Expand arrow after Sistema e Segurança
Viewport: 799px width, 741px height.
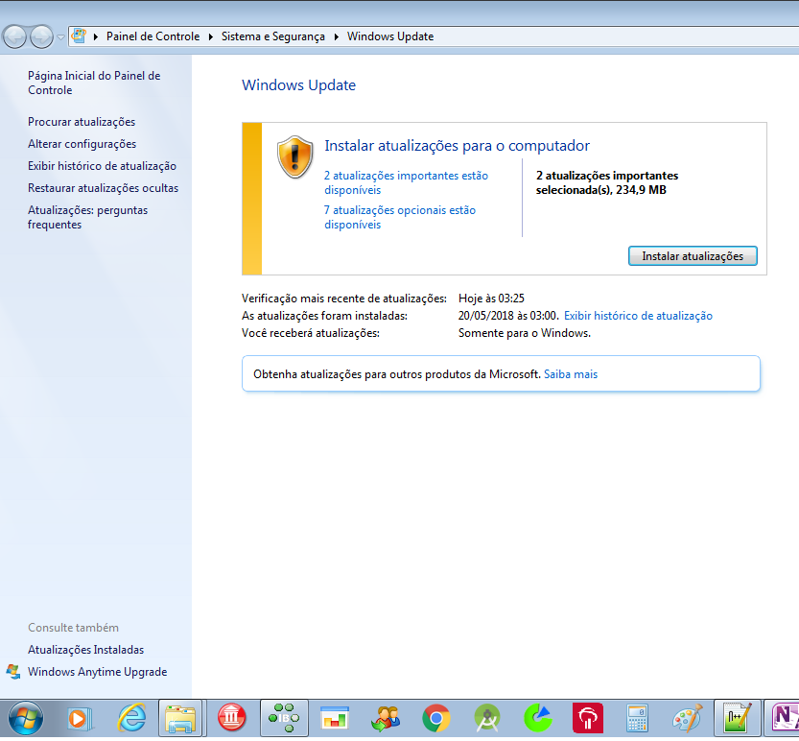337,36
